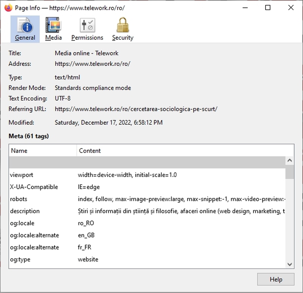Close the Page Info window
The width and height of the screenshot is (303, 293).
(291, 8)
